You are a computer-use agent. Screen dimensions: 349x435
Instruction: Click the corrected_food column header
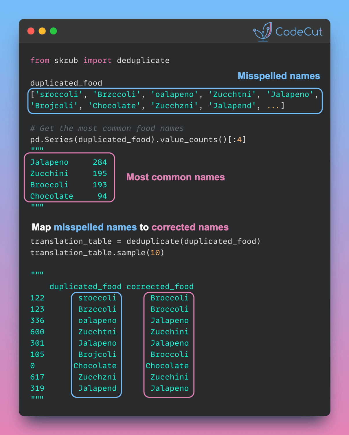160,287
